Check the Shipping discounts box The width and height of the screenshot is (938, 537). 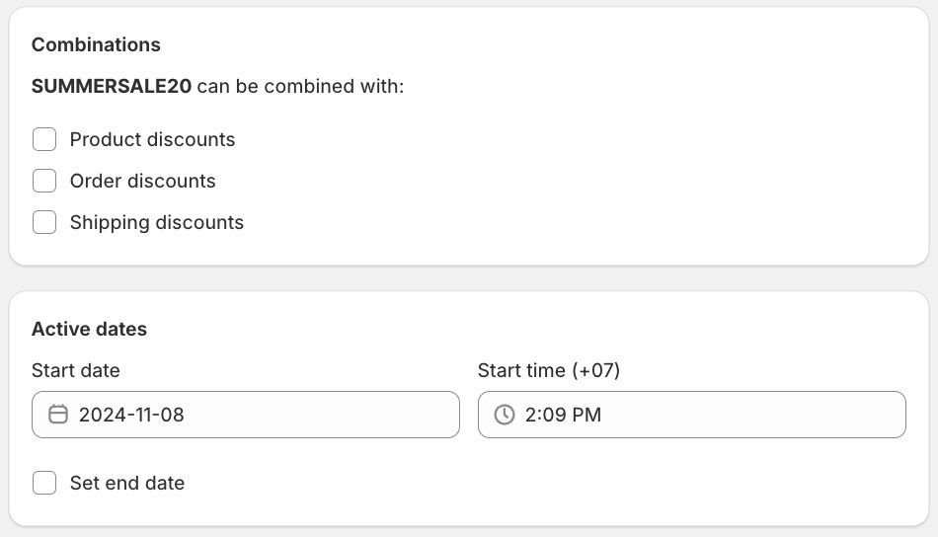click(44, 222)
